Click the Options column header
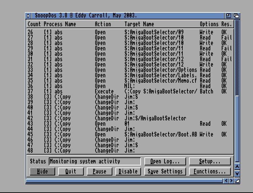Viewport: 253px width, 193px height. [x=209, y=24]
